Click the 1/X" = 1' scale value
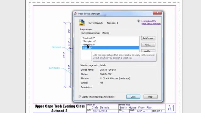The height and width of the screenshot is (113, 201). (142, 111)
